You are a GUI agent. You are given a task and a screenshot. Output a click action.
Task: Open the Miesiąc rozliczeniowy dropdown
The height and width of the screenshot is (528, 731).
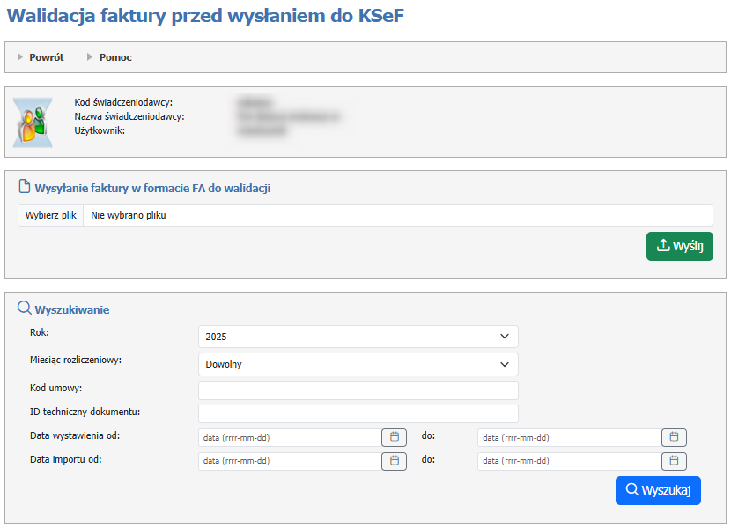[358, 364]
